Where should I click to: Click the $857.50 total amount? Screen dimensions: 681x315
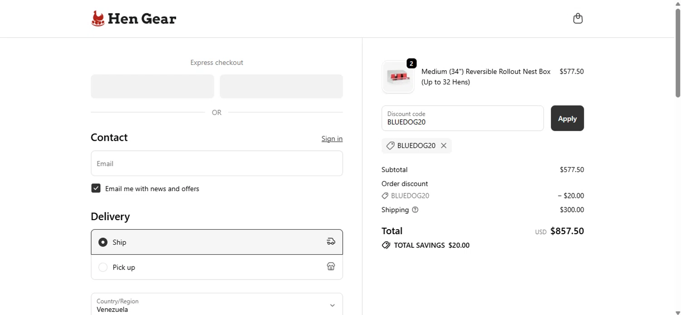tap(567, 231)
